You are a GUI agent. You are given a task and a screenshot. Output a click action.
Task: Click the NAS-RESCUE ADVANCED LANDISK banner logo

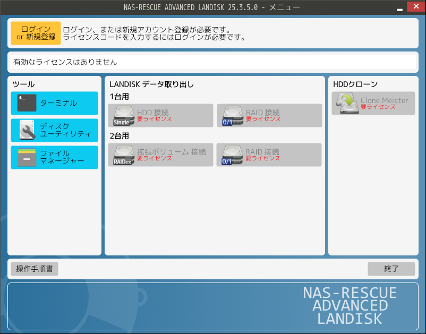pos(350,306)
